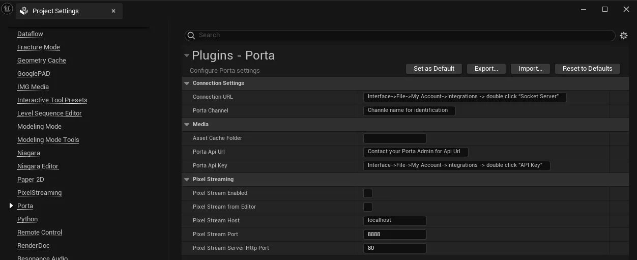The image size is (637, 260).
Task: Click the Asset Cache Folder field
Action: pos(395,138)
